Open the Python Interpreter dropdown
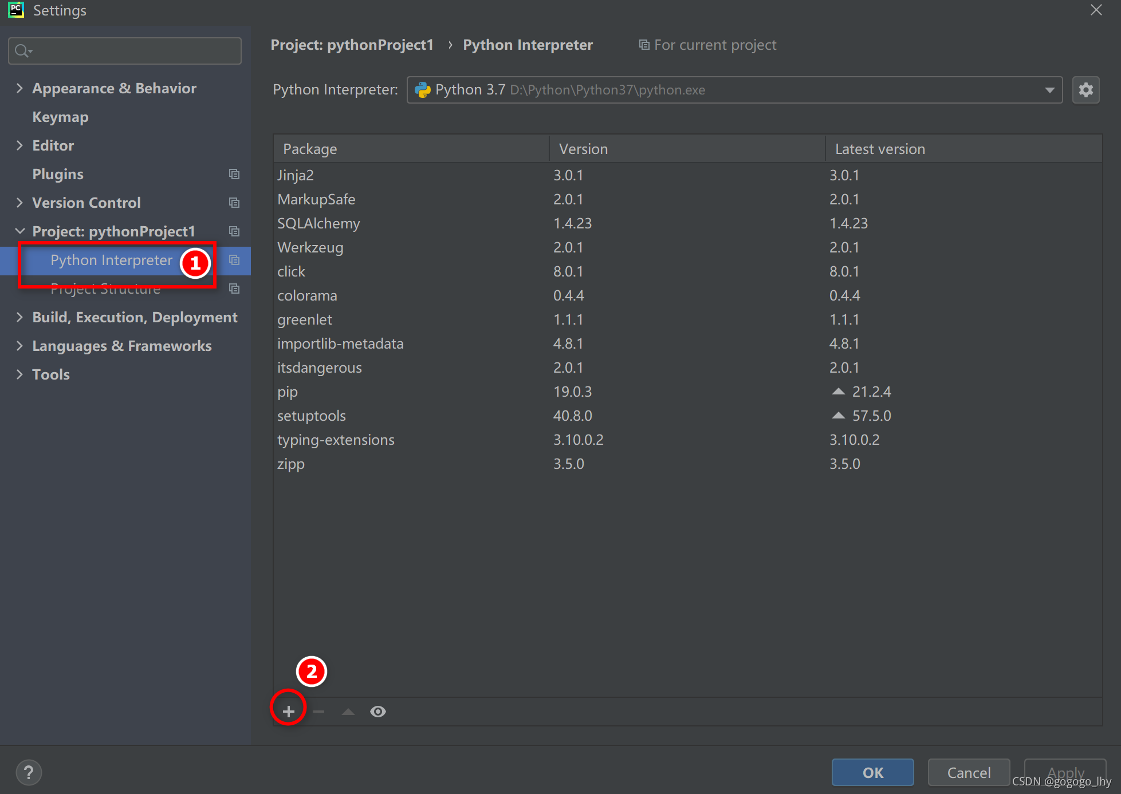This screenshot has height=794, width=1121. point(1049,89)
